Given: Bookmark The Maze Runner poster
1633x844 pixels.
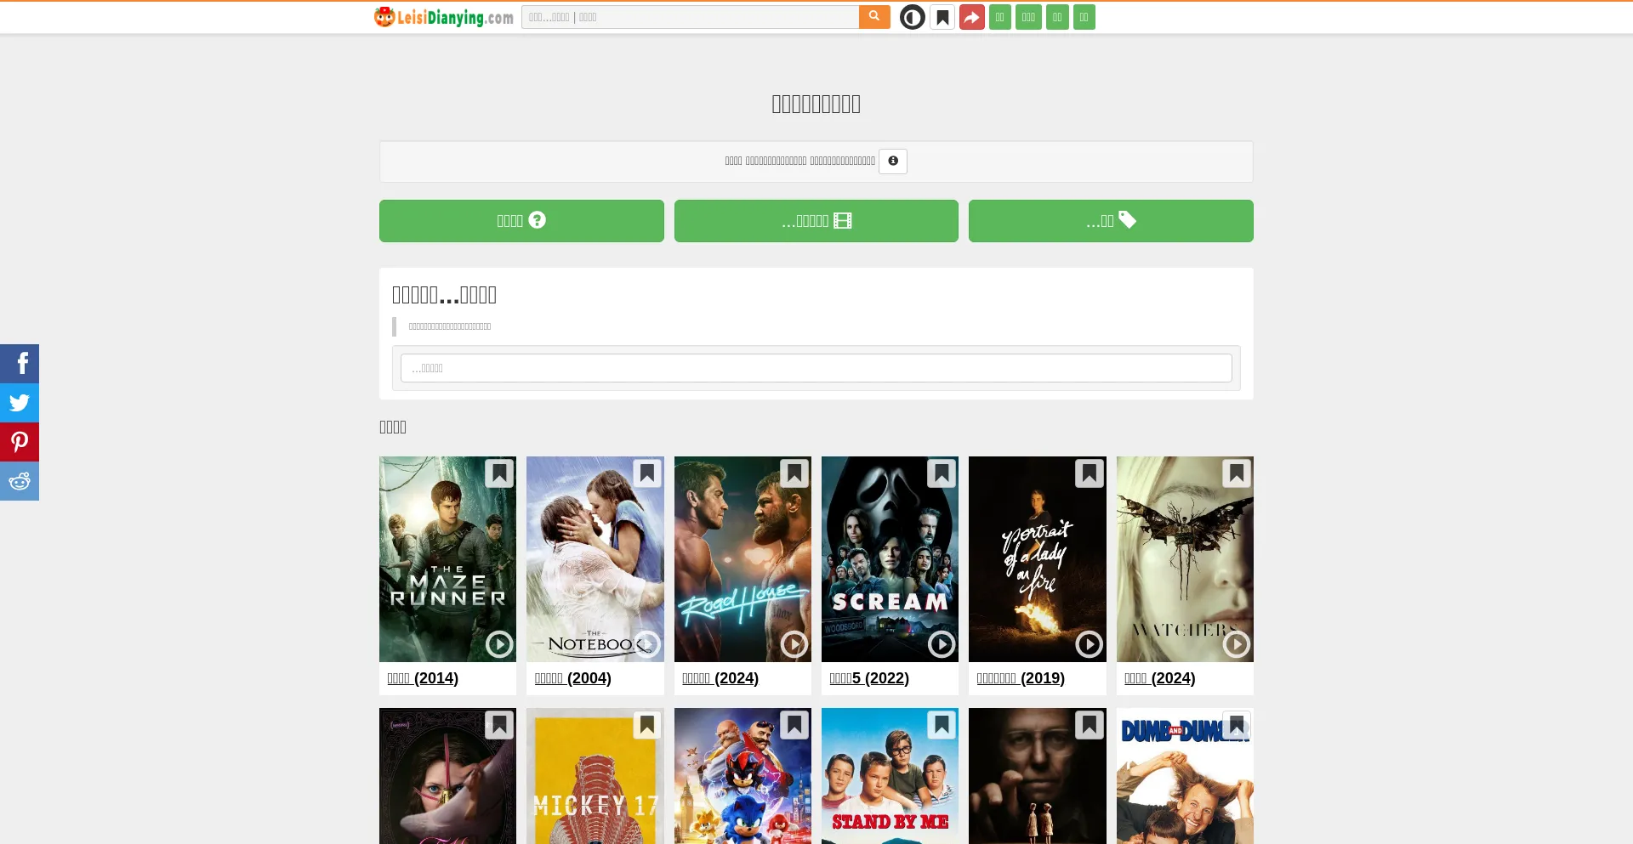Looking at the screenshot, I should [x=499, y=473].
